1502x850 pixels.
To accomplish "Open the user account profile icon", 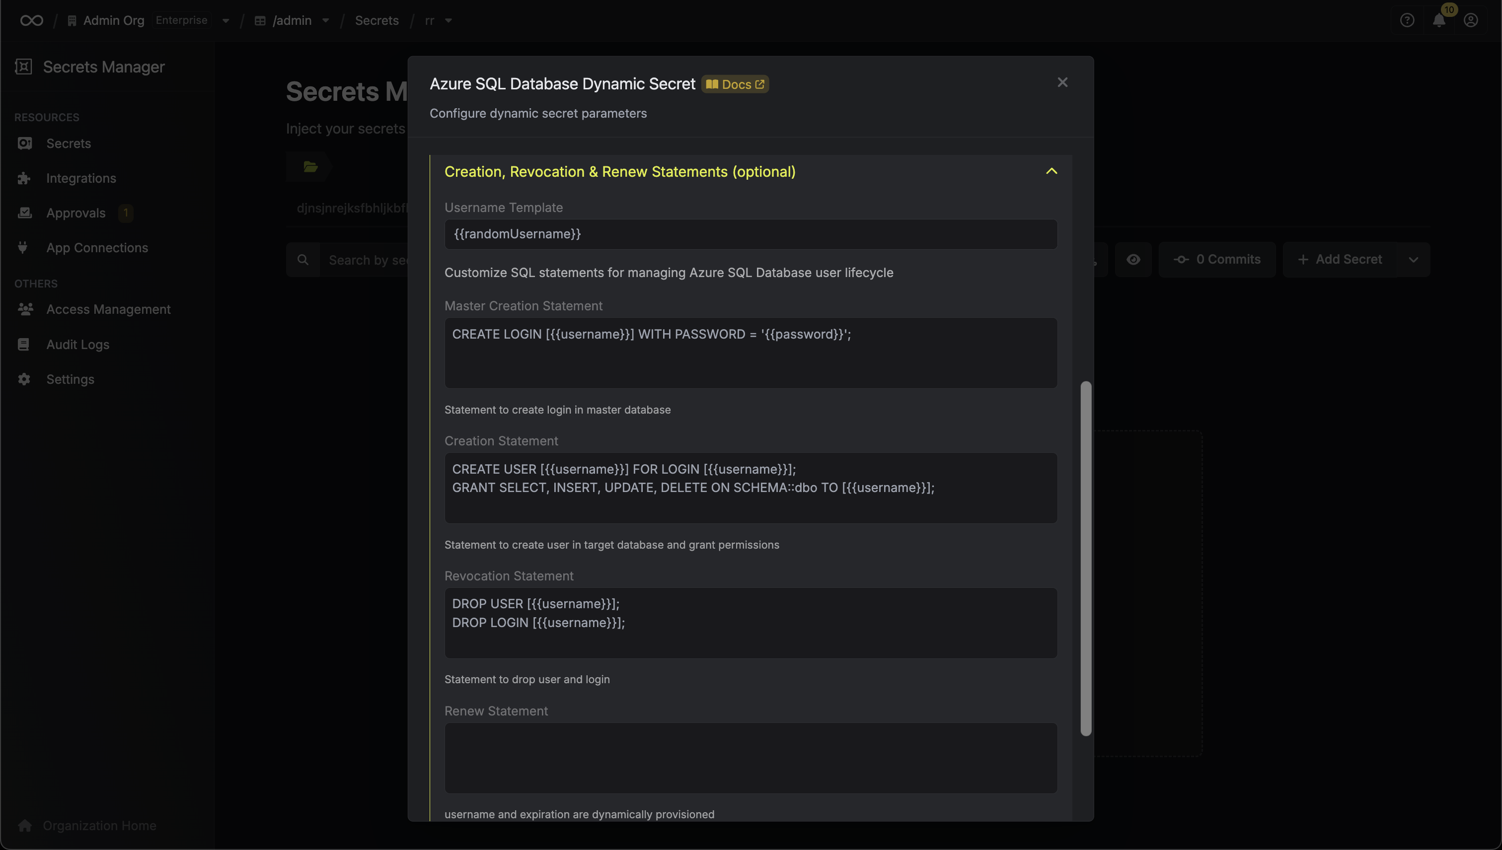I will tap(1471, 20).
